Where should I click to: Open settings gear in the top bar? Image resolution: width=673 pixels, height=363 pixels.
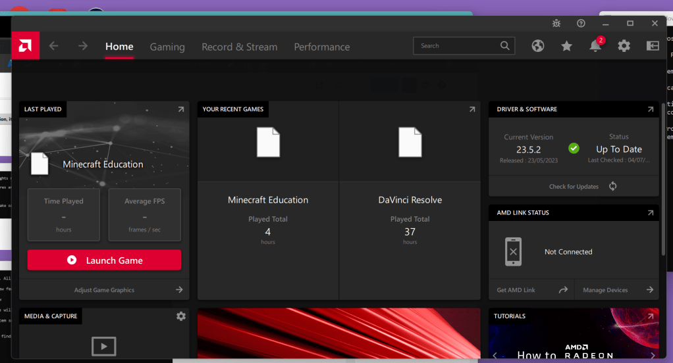click(x=624, y=45)
